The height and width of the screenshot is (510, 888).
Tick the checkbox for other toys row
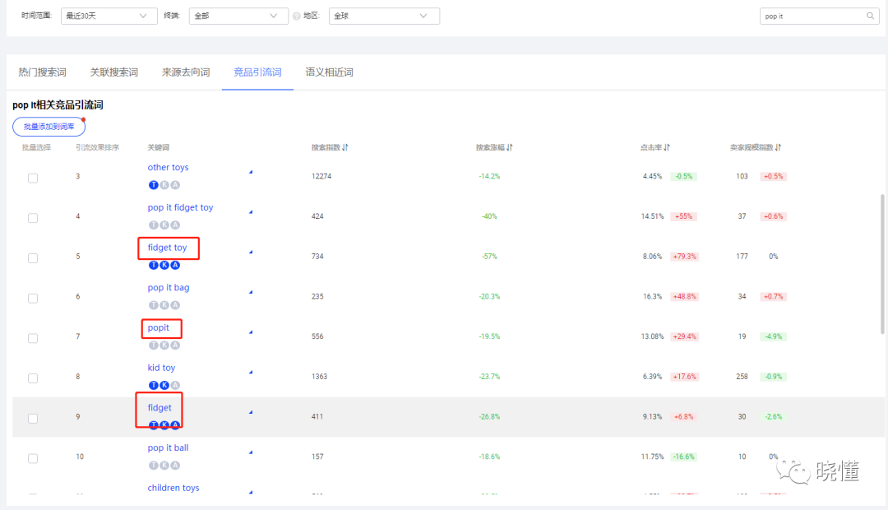[33, 178]
